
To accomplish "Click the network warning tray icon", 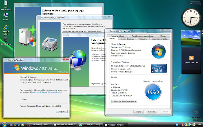I will coord(186,125).
